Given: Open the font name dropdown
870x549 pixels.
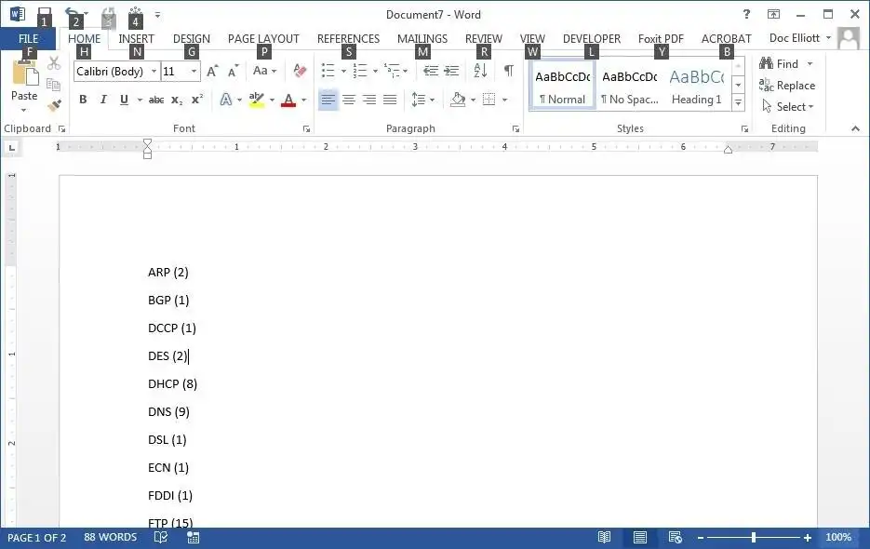Looking at the screenshot, I should pyautogui.click(x=154, y=72).
